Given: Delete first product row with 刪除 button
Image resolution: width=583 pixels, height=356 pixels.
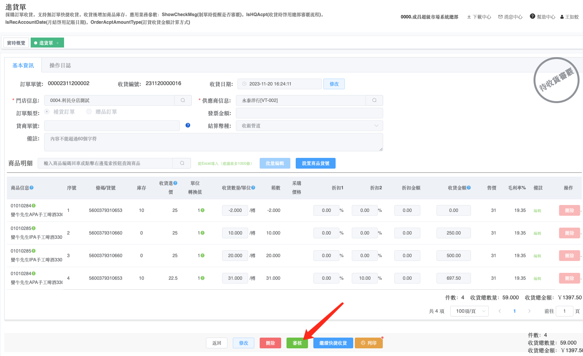Looking at the screenshot, I should pyautogui.click(x=569, y=210).
